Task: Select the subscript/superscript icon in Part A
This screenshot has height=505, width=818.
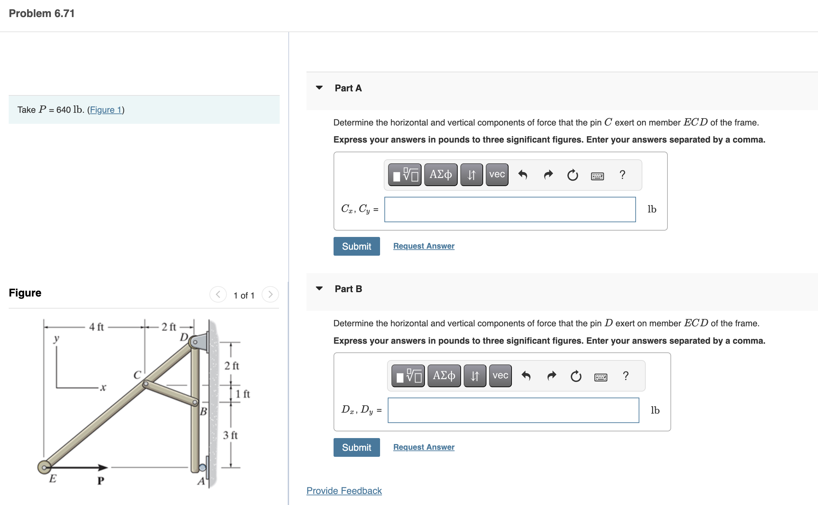Action: 471,174
